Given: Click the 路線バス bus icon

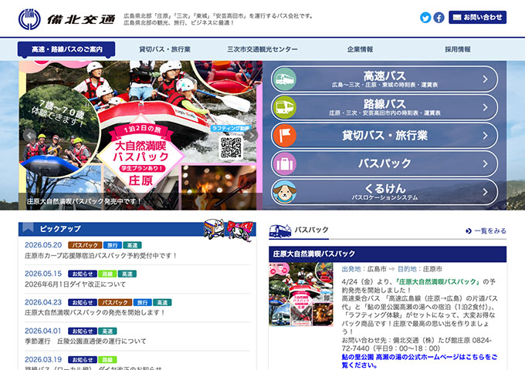Looking at the screenshot, I should (285, 107).
